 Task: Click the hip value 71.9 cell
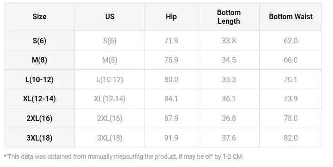point(171,41)
